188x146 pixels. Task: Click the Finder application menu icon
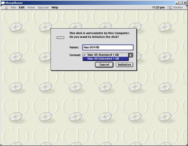coord(171,7)
